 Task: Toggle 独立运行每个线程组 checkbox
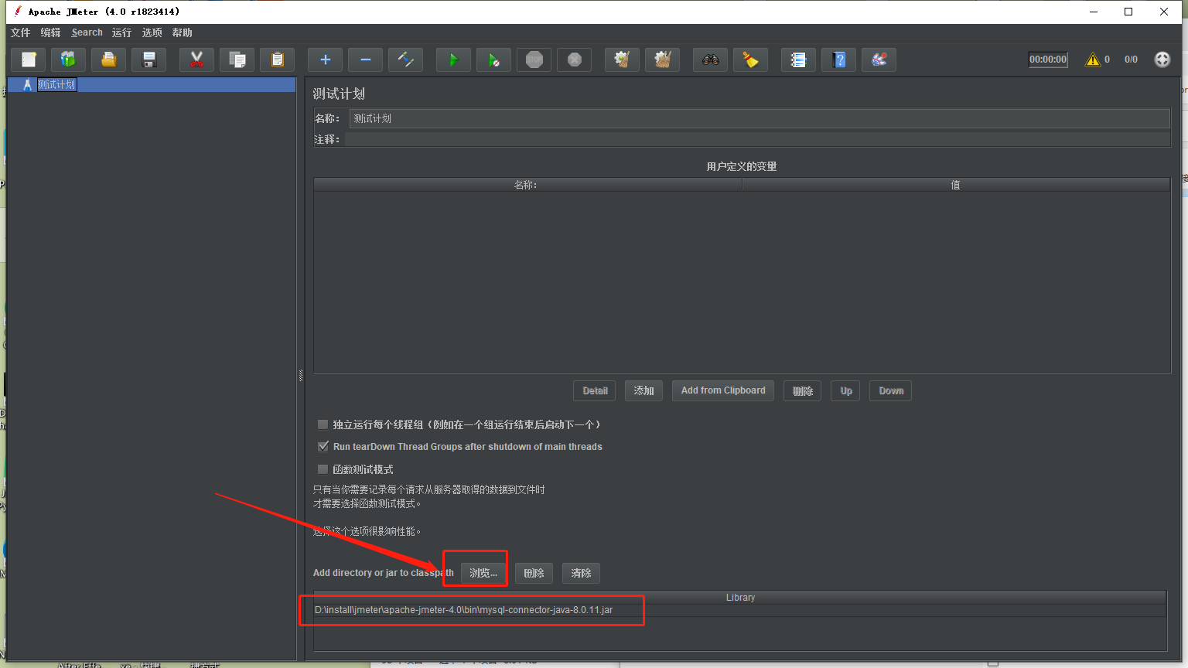point(323,424)
